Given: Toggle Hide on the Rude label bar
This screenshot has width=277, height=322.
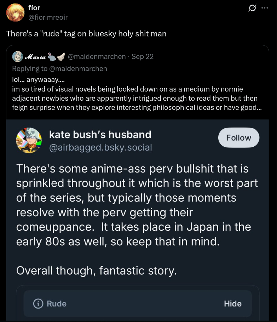Looking at the screenshot, I should [232, 304].
